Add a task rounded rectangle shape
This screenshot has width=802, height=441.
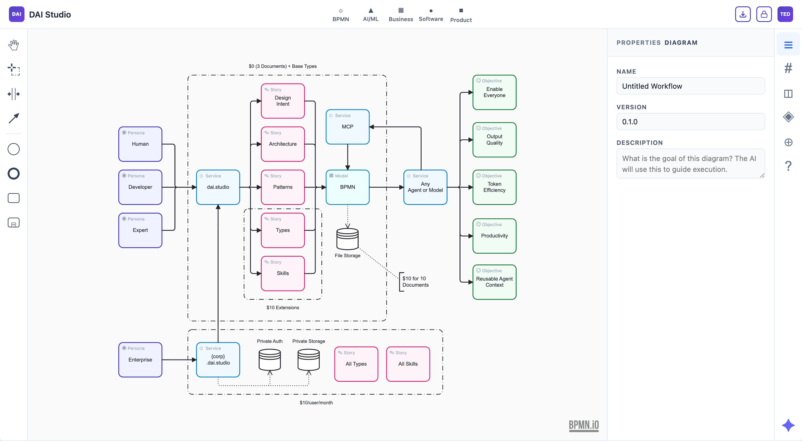coord(13,198)
